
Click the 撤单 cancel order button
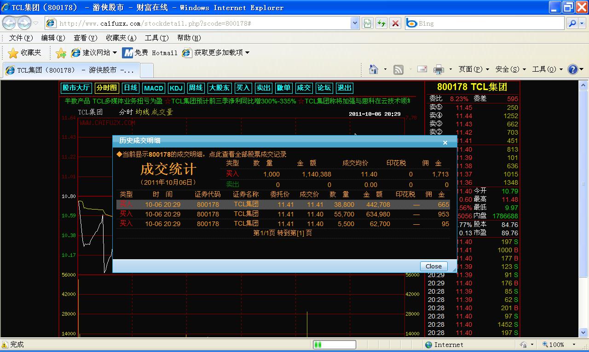[283, 88]
